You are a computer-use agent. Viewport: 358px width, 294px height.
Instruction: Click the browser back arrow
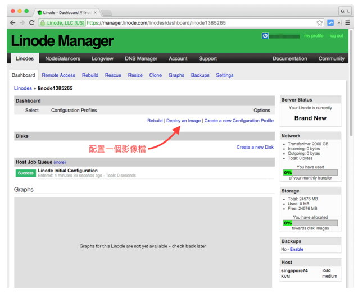12,23
